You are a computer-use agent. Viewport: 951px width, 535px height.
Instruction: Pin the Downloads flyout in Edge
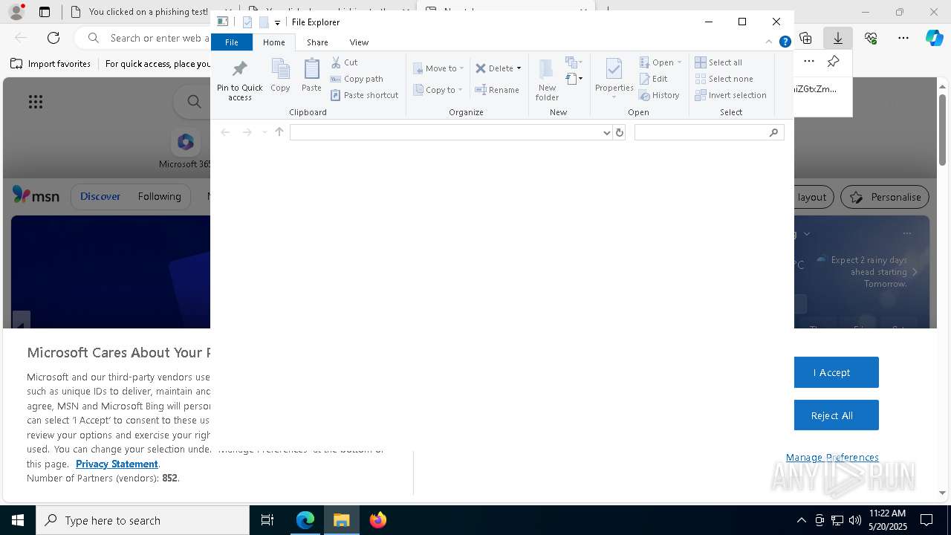[834, 62]
